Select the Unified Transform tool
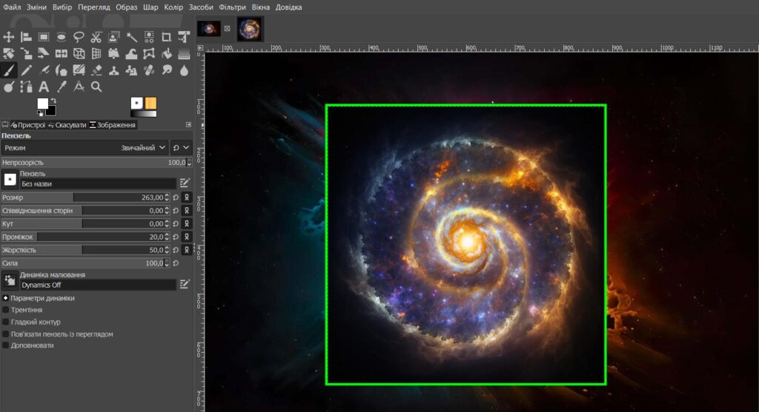 [184, 37]
